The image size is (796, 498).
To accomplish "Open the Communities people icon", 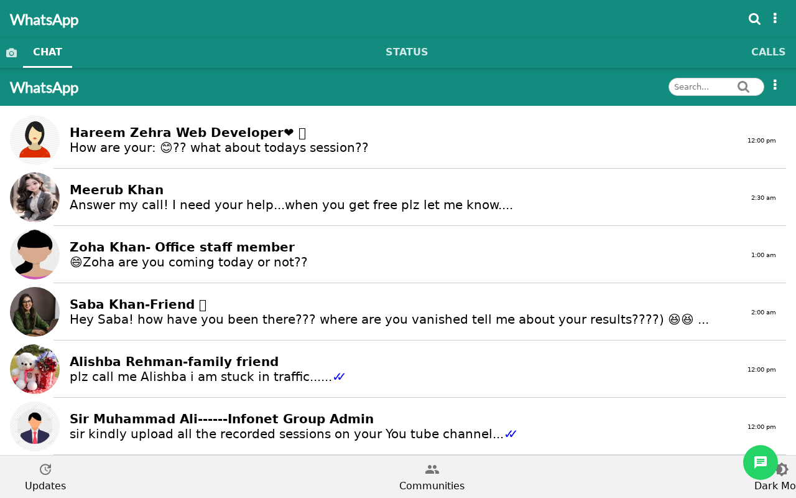I will pos(432,470).
